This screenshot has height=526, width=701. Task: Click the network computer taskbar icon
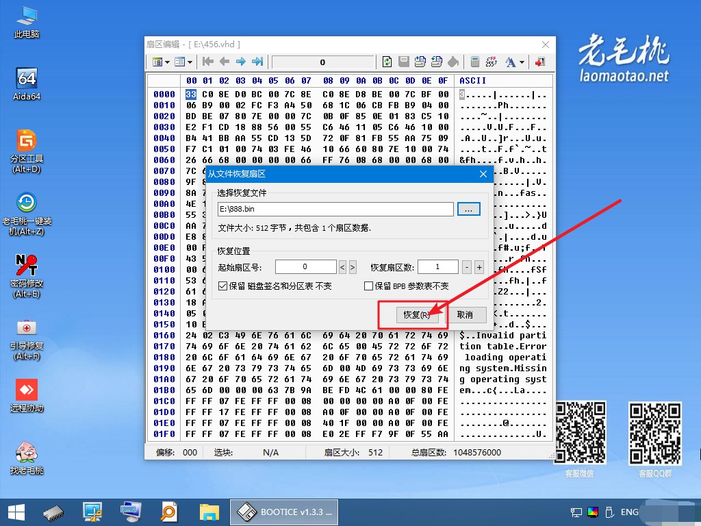tap(92, 512)
